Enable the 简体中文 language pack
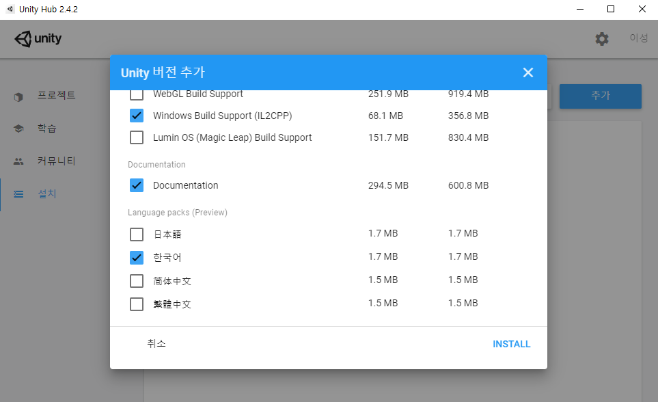Image resolution: width=658 pixels, height=402 pixels. click(x=137, y=280)
